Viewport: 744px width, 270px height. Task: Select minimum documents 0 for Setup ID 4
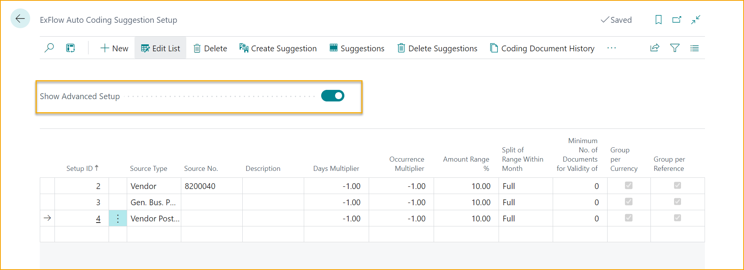coord(580,218)
